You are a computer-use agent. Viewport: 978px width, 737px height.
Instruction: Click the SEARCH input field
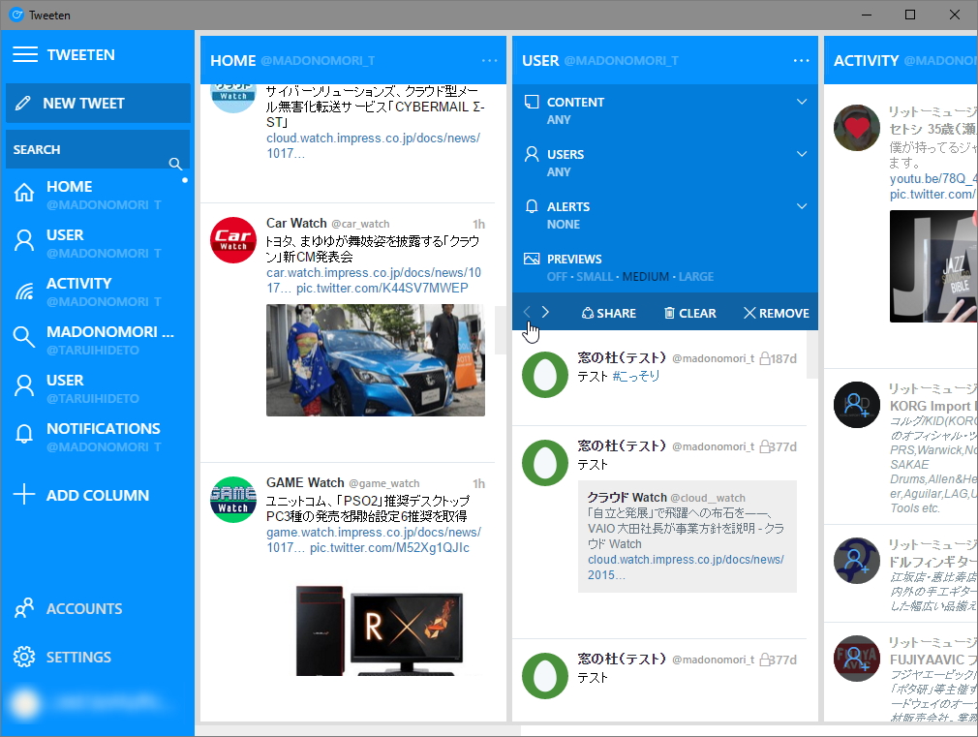[98, 149]
